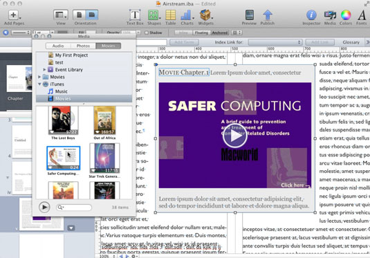Viewport: 370px width, 258px height.
Task: Set object placement to Anchored
Action: [220, 33]
